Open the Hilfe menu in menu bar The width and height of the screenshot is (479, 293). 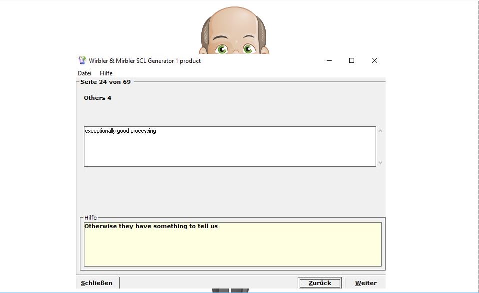pyautogui.click(x=106, y=73)
